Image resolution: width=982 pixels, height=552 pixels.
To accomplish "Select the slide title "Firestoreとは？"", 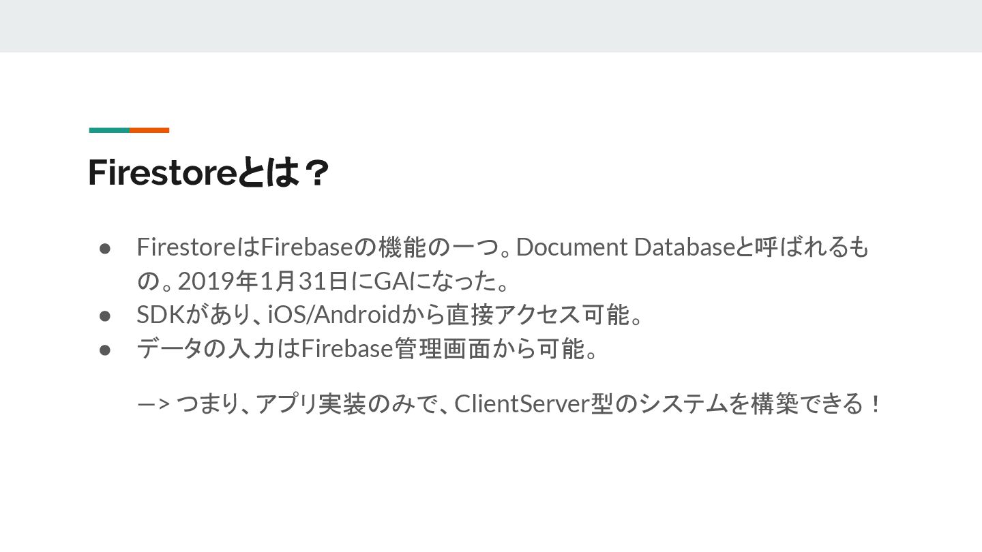I will [x=209, y=173].
